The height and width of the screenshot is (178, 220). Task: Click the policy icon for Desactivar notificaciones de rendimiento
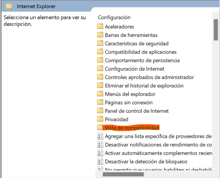coord(100,145)
